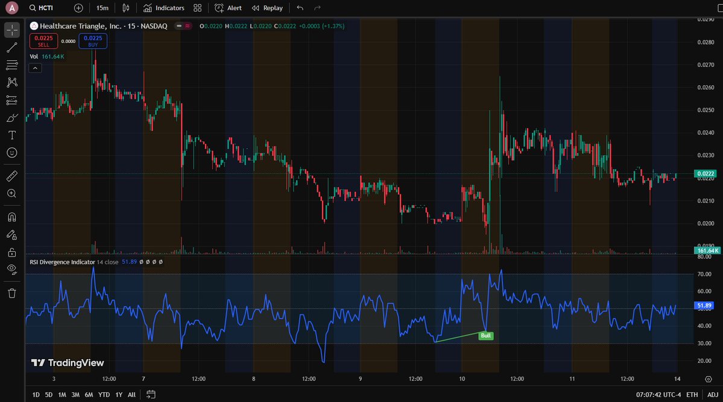
Task: Open the HCTI symbol search
Action: (x=42, y=8)
